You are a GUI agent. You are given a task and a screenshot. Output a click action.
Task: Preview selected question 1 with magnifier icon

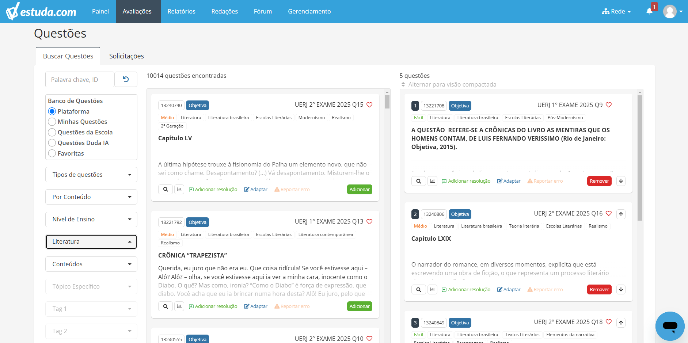[x=419, y=181]
